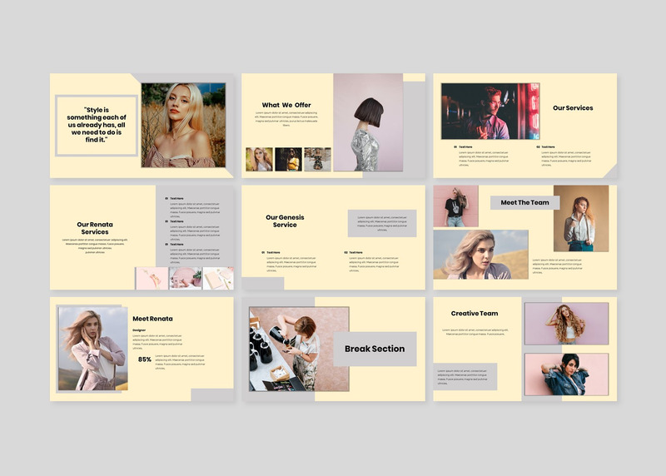The height and width of the screenshot is (476, 666).
Task: Click the "Break Section" gray label
Action: pyautogui.click(x=375, y=349)
